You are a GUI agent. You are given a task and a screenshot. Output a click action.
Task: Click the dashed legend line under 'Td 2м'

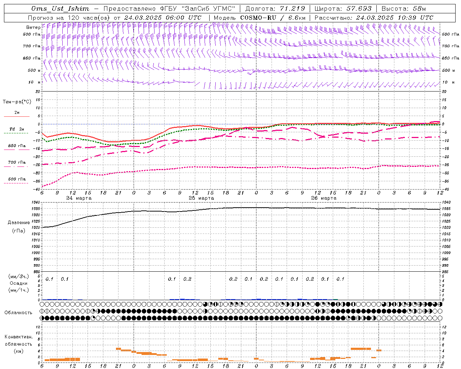pos(16,133)
